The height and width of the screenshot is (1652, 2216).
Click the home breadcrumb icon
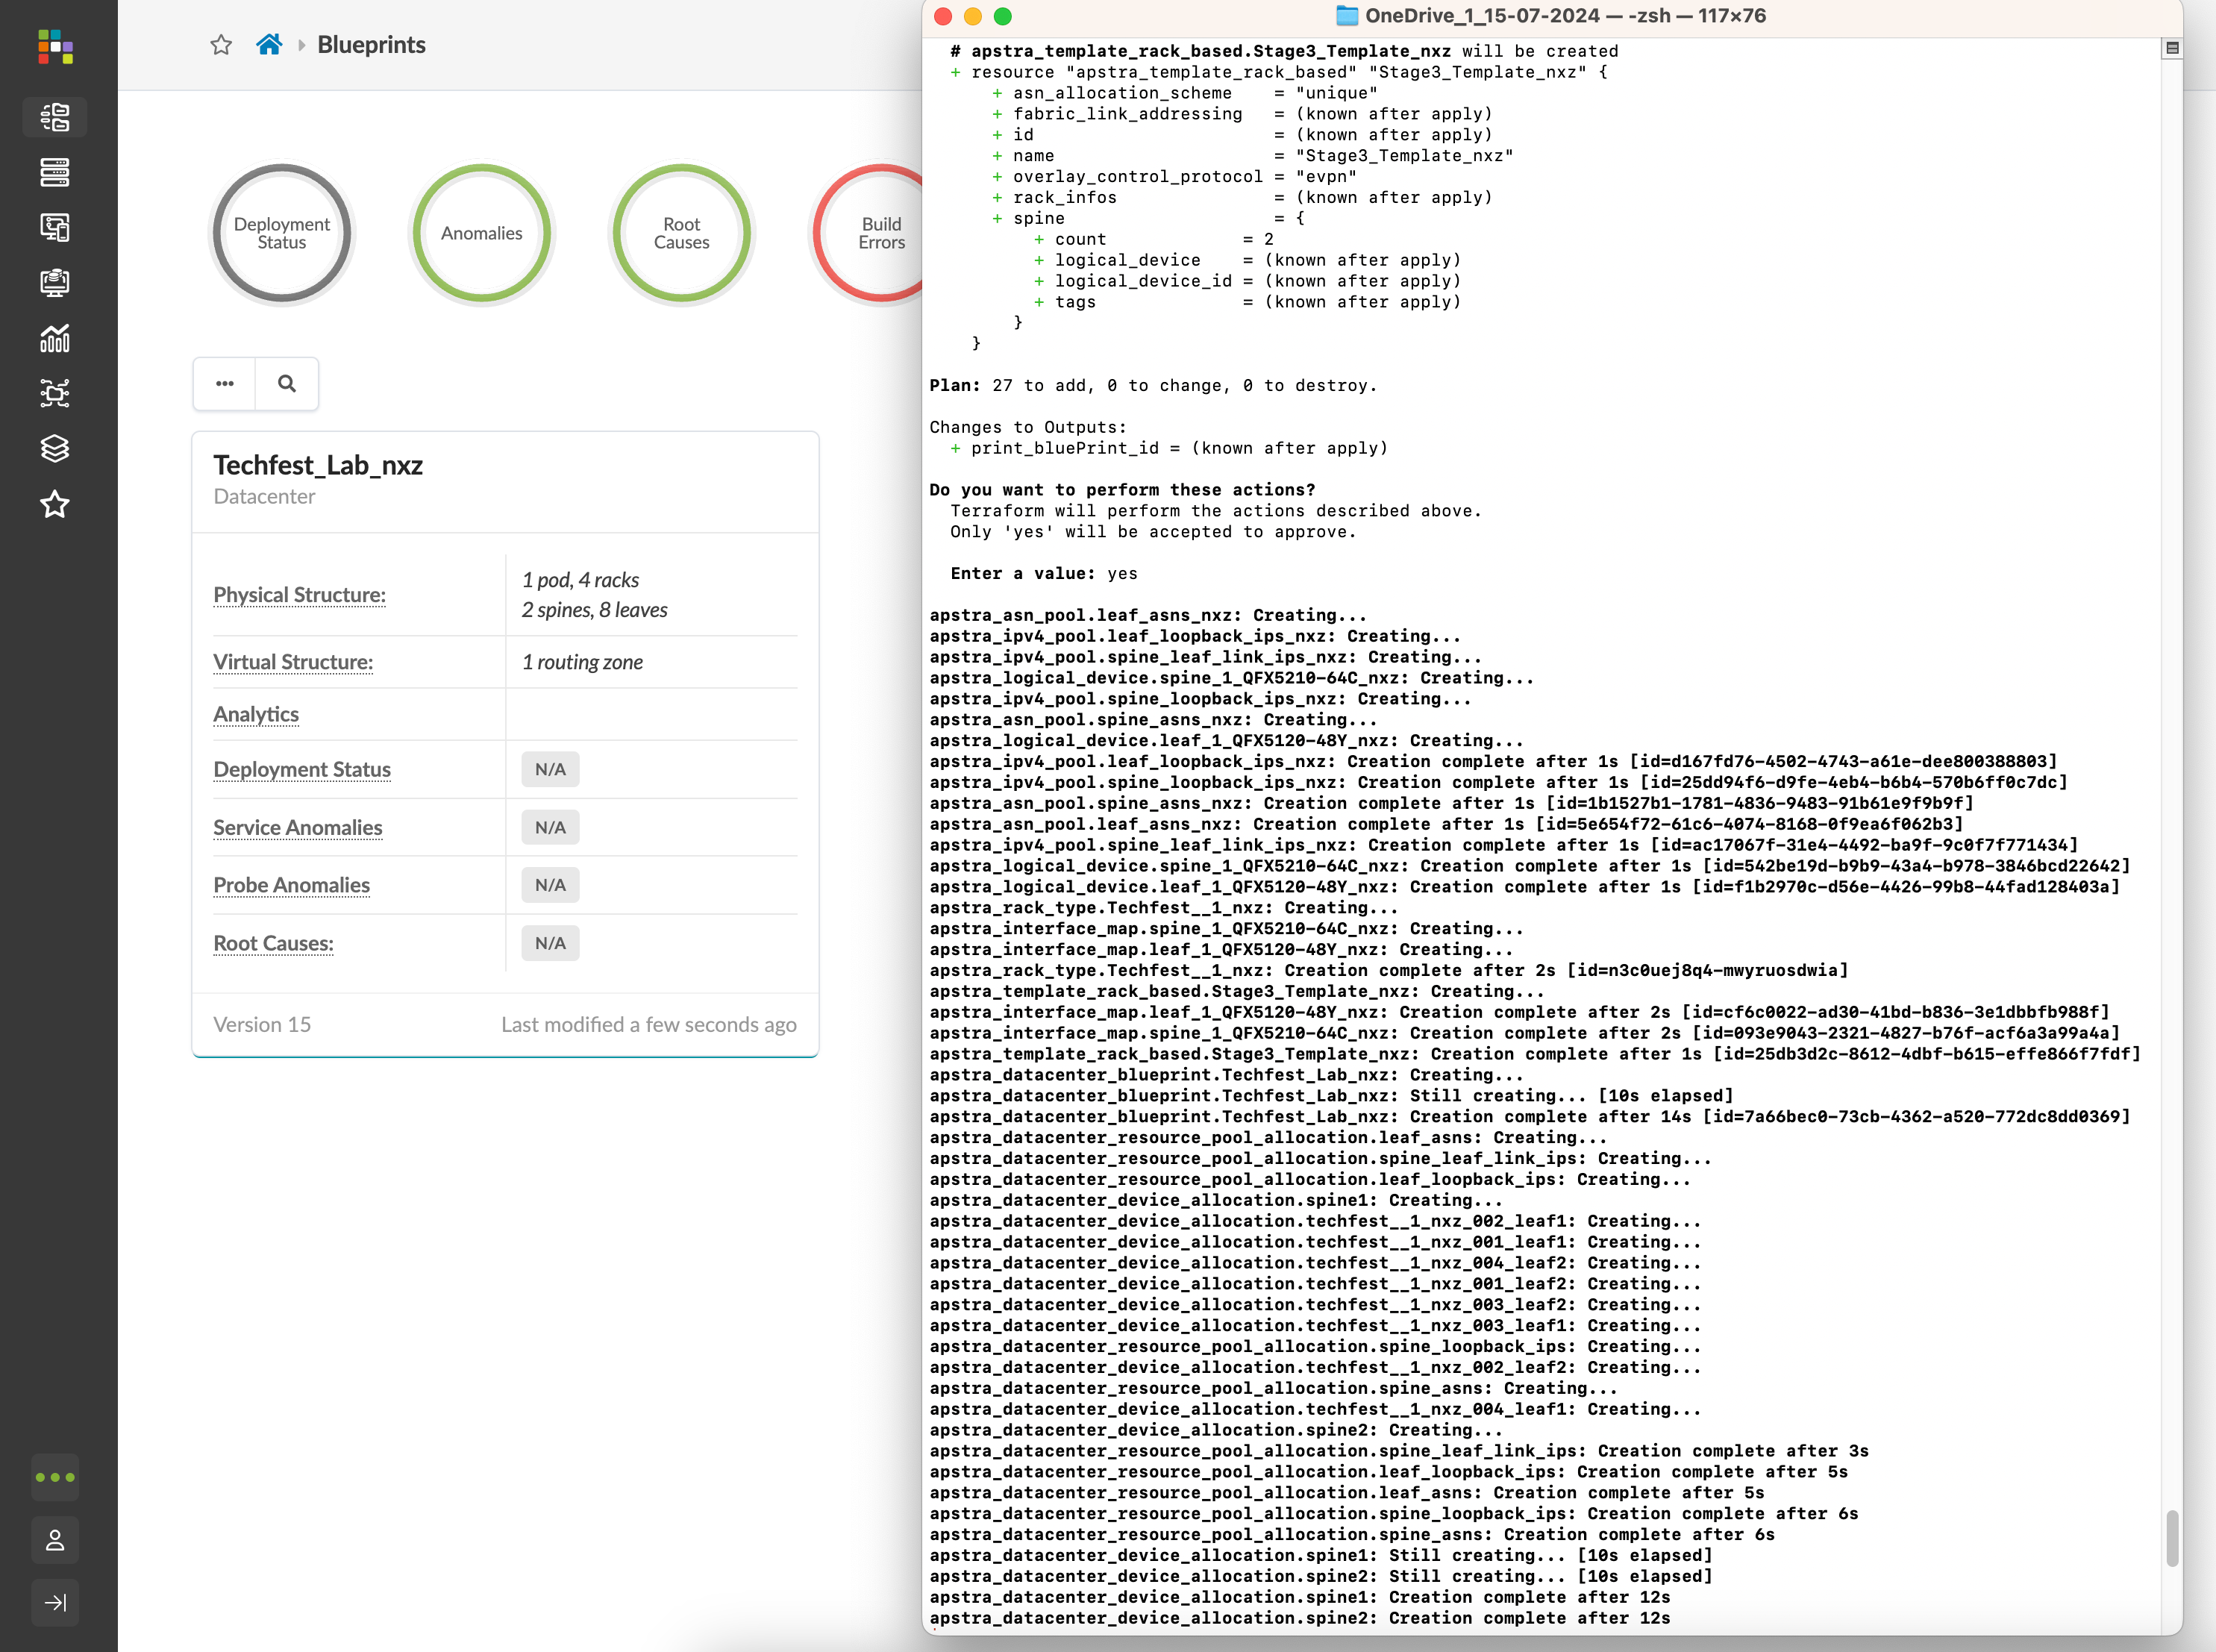click(268, 45)
